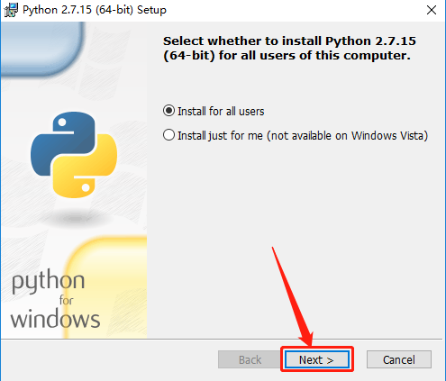The height and width of the screenshot is (381, 446).
Task: Click the yellow snake's eye in the logo
Action: (86, 187)
